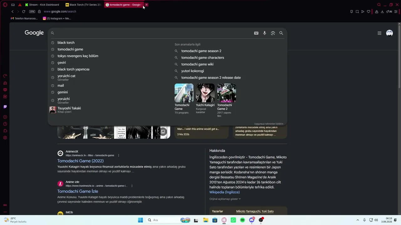Open the browser profile icon

[x=377, y=12]
